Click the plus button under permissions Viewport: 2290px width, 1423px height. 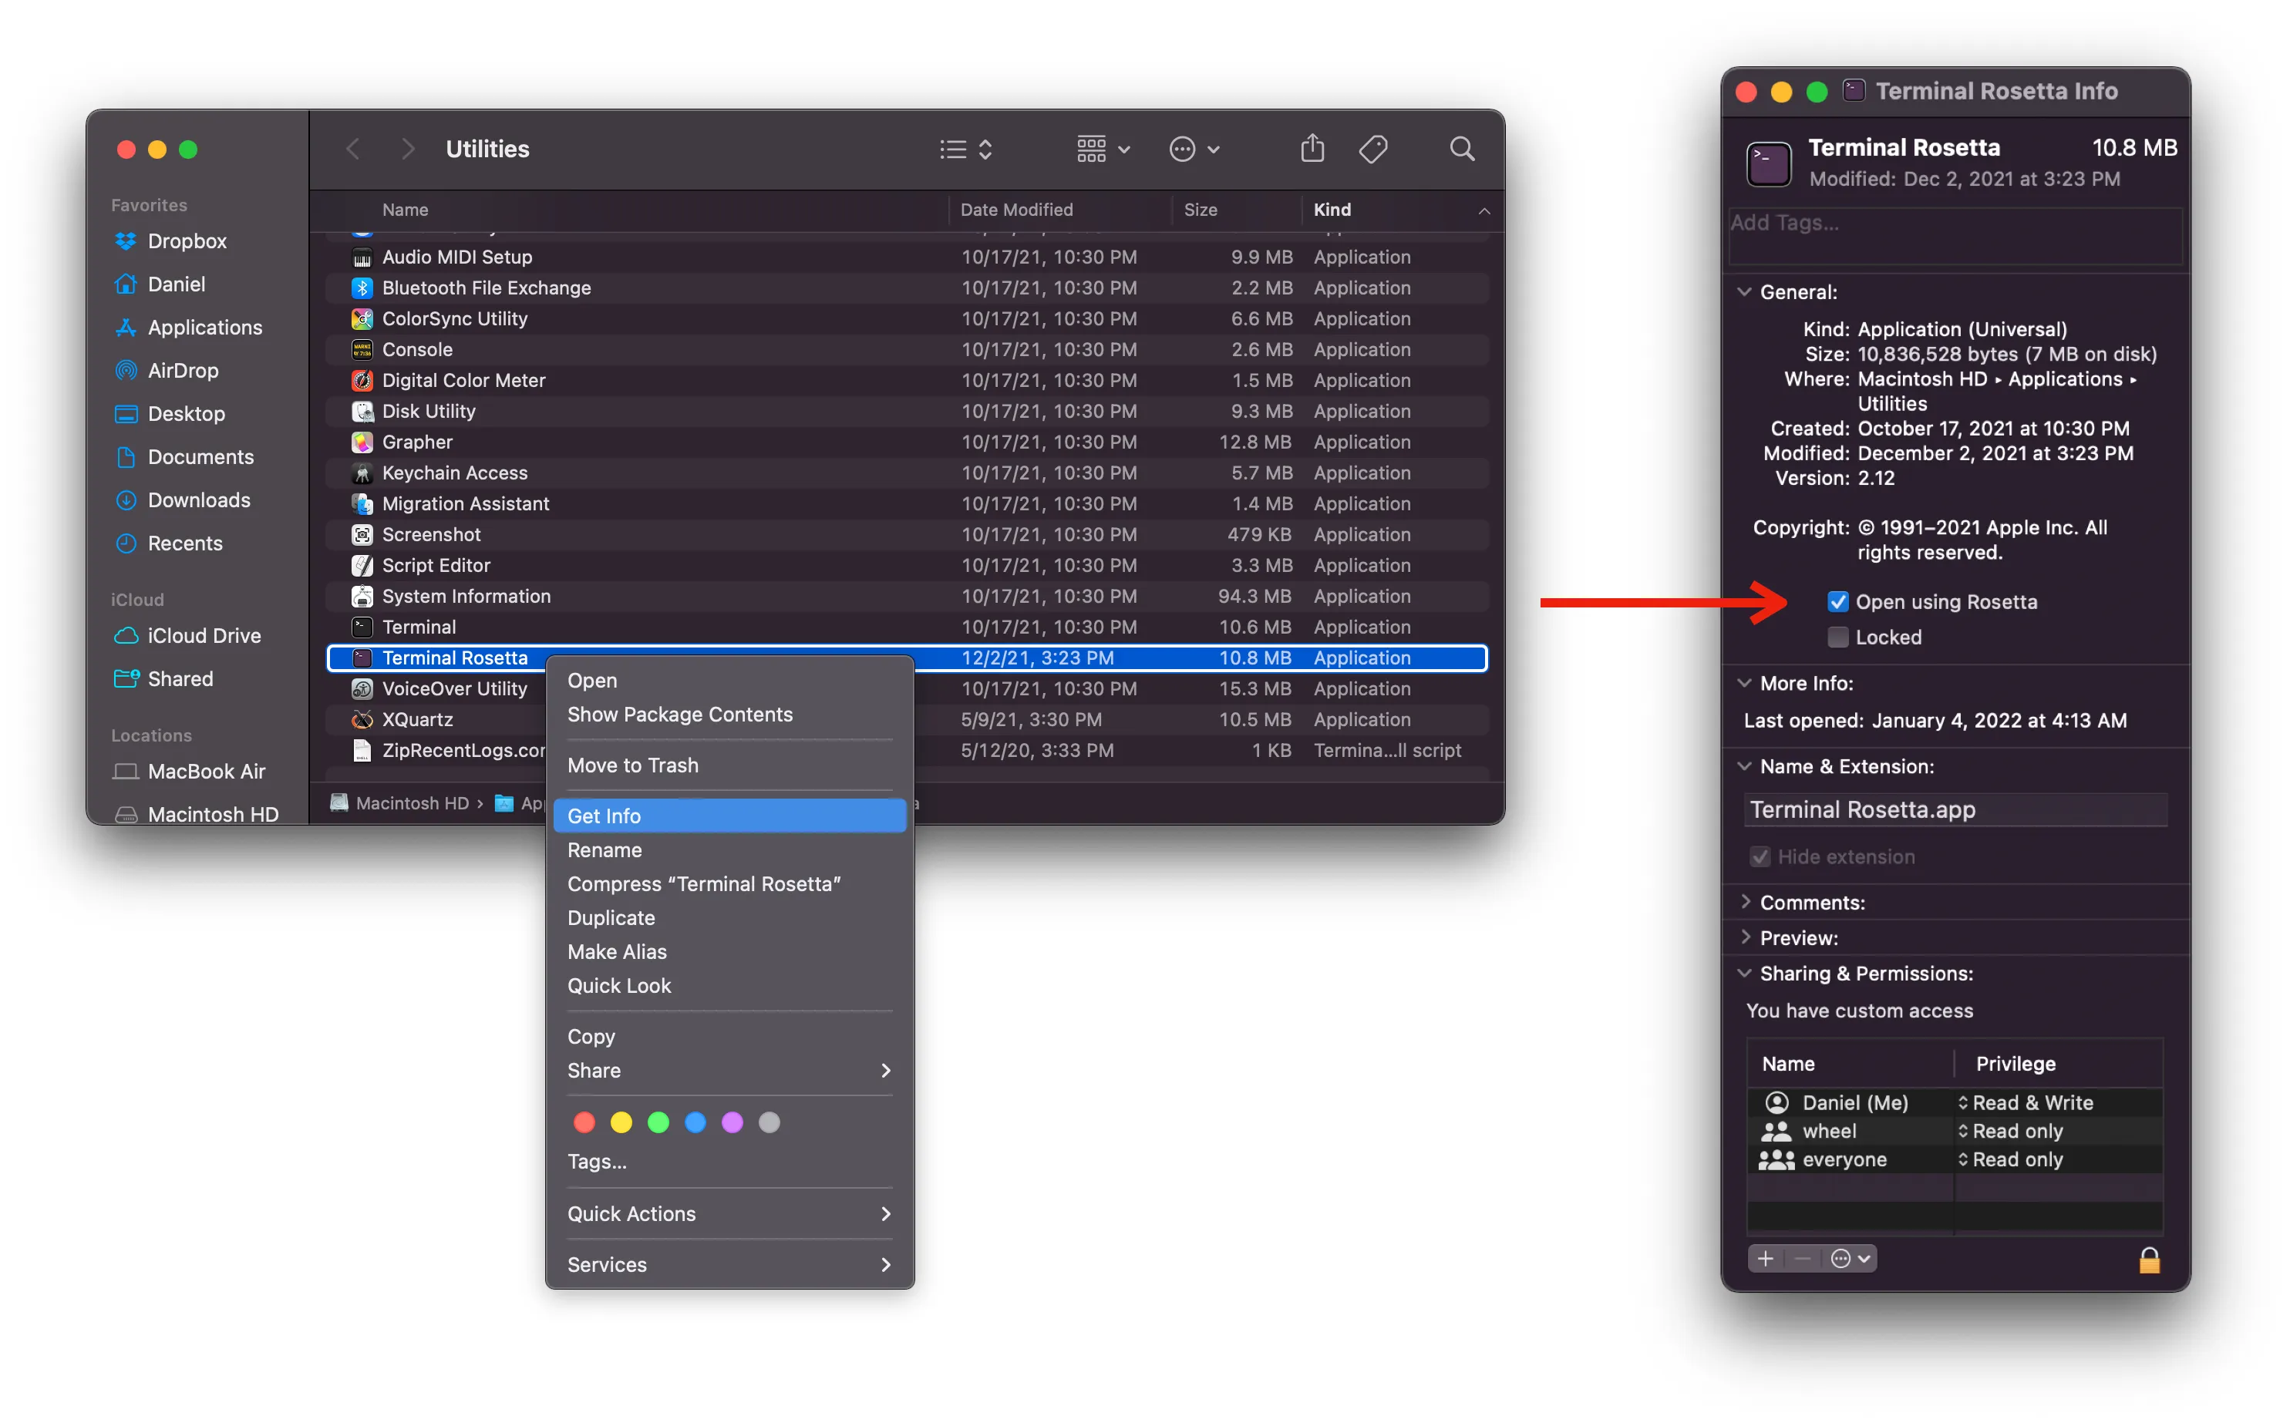tap(1766, 1260)
